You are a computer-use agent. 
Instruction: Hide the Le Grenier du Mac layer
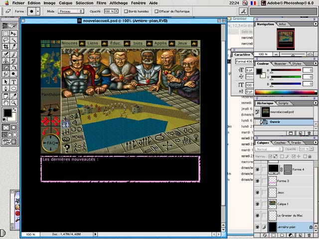(x=258, y=216)
